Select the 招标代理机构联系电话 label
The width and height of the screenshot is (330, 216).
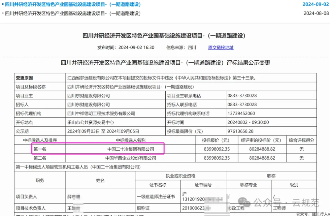[x=188, y=113]
